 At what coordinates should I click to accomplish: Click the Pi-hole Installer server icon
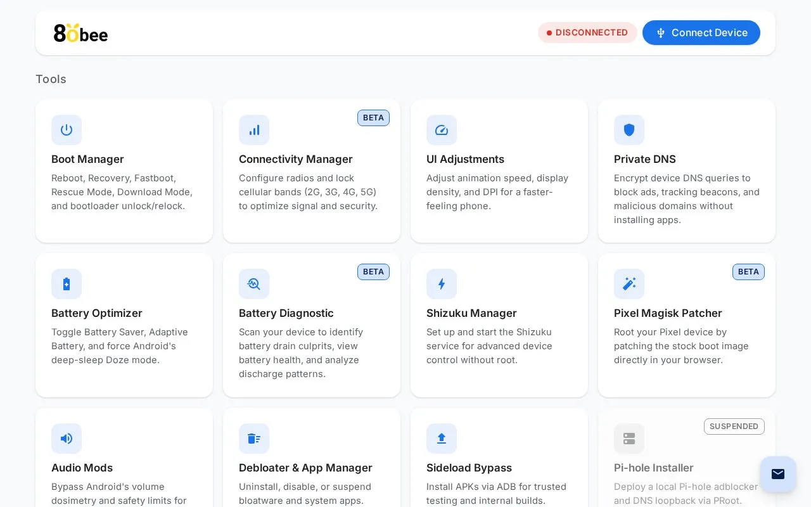629,439
